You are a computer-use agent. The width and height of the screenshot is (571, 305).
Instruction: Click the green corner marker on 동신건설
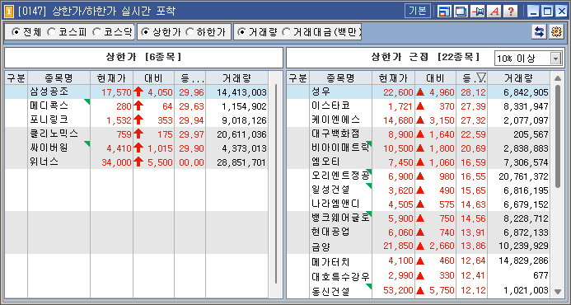tap(369, 286)
